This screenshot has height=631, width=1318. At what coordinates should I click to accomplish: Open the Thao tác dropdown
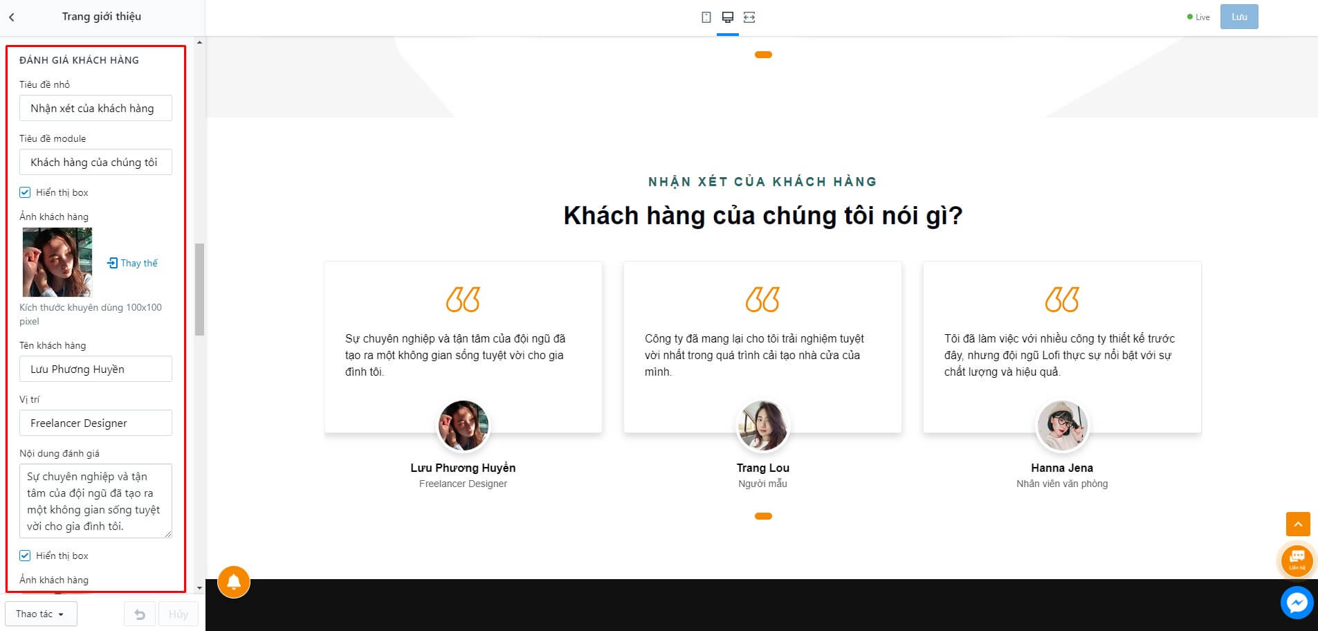41,614
